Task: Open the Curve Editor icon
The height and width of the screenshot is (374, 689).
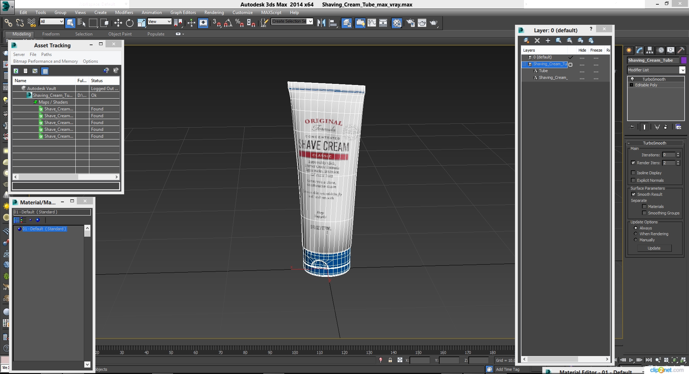Action: pyautogui.click(x=372, y=23)
